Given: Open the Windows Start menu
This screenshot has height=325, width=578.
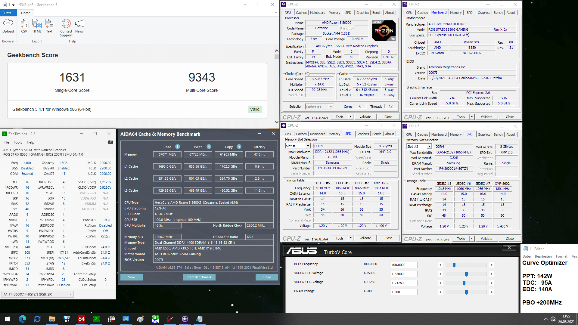Looking at the screenshot, I should pos(7,319).
